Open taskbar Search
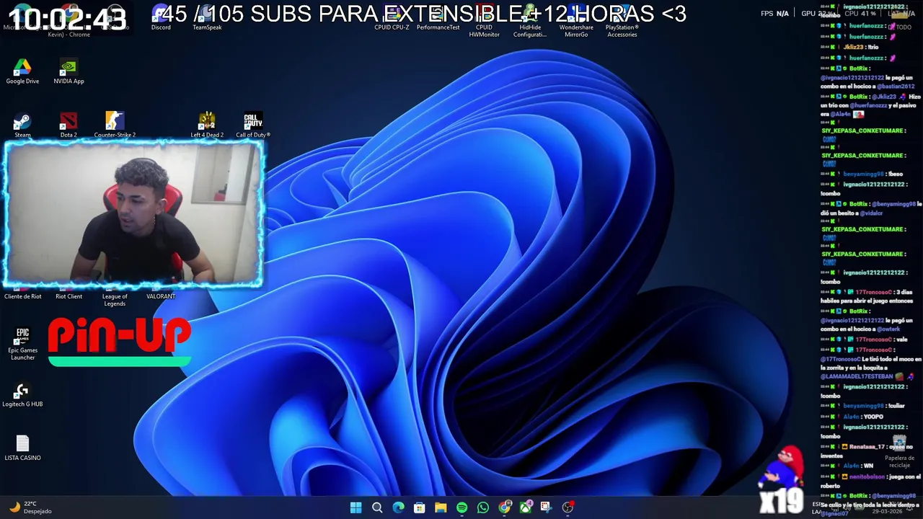The image size is (923, 519). point(377,507)
